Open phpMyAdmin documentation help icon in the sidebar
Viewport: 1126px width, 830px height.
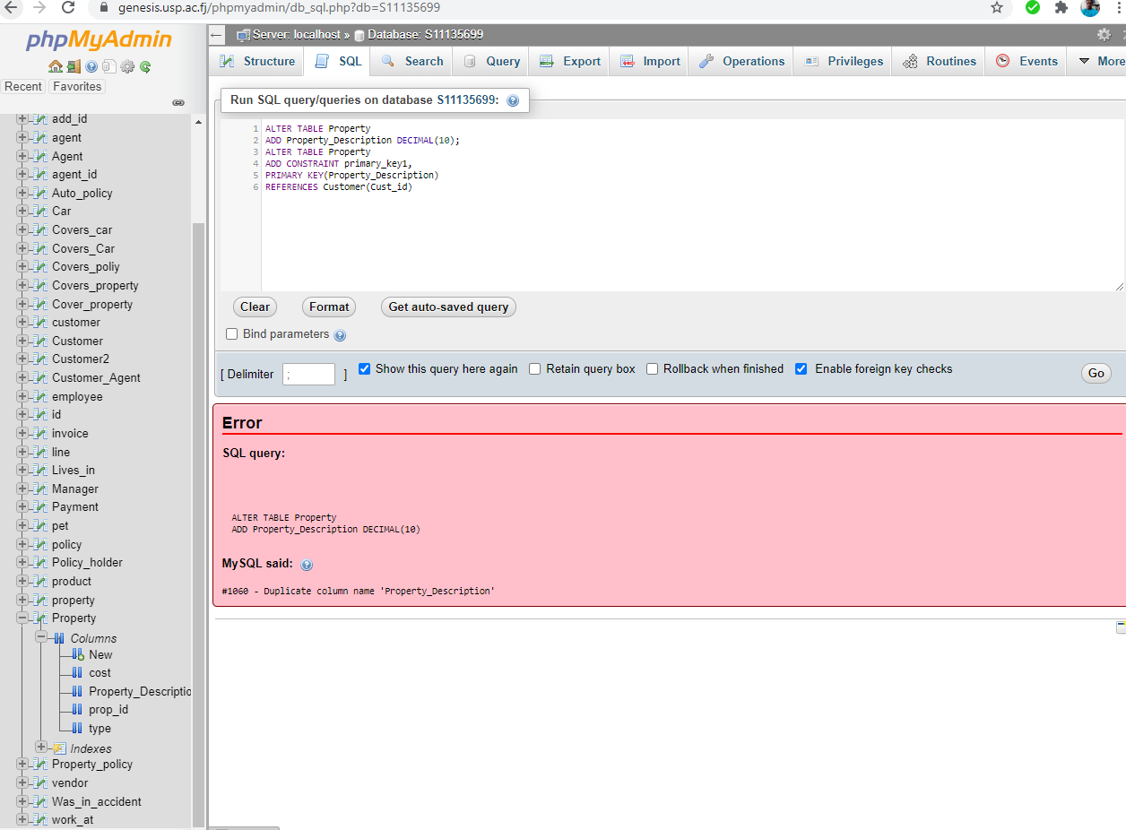click(91, 66)
